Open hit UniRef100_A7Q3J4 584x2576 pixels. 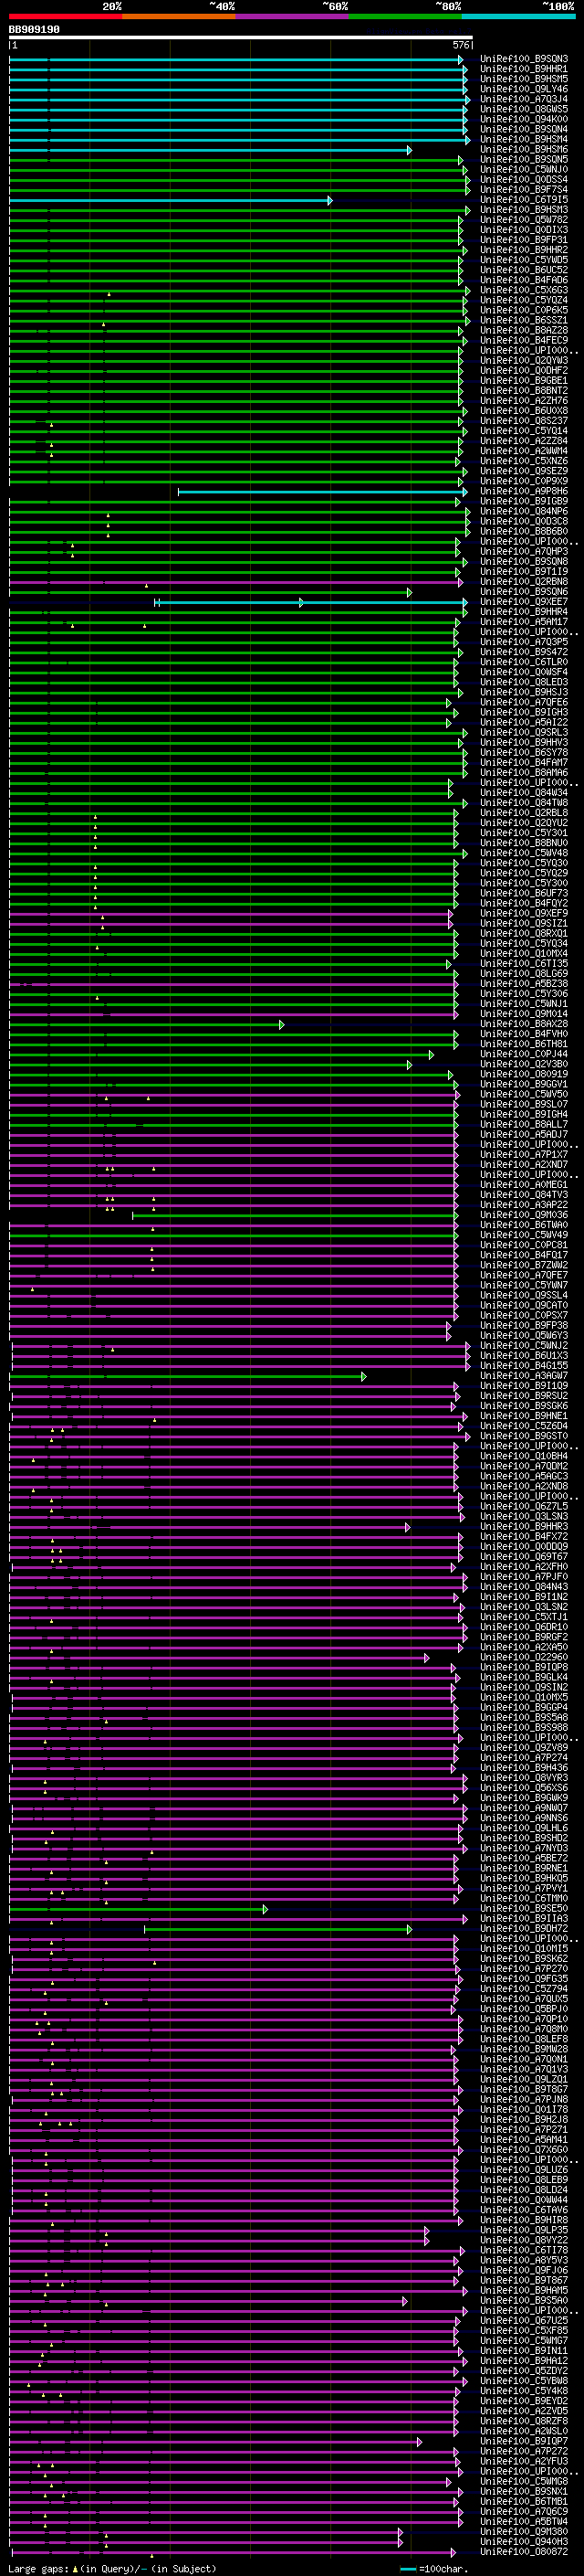[x=524, y=100]
